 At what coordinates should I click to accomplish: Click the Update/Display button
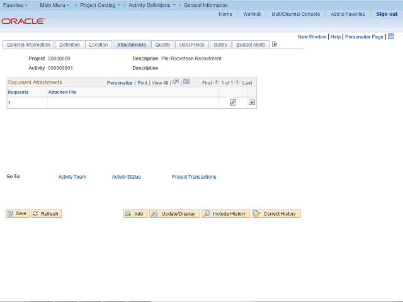coord(174,213)
